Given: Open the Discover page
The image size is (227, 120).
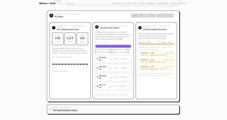Looking at the screenshot, I should 117,3.
